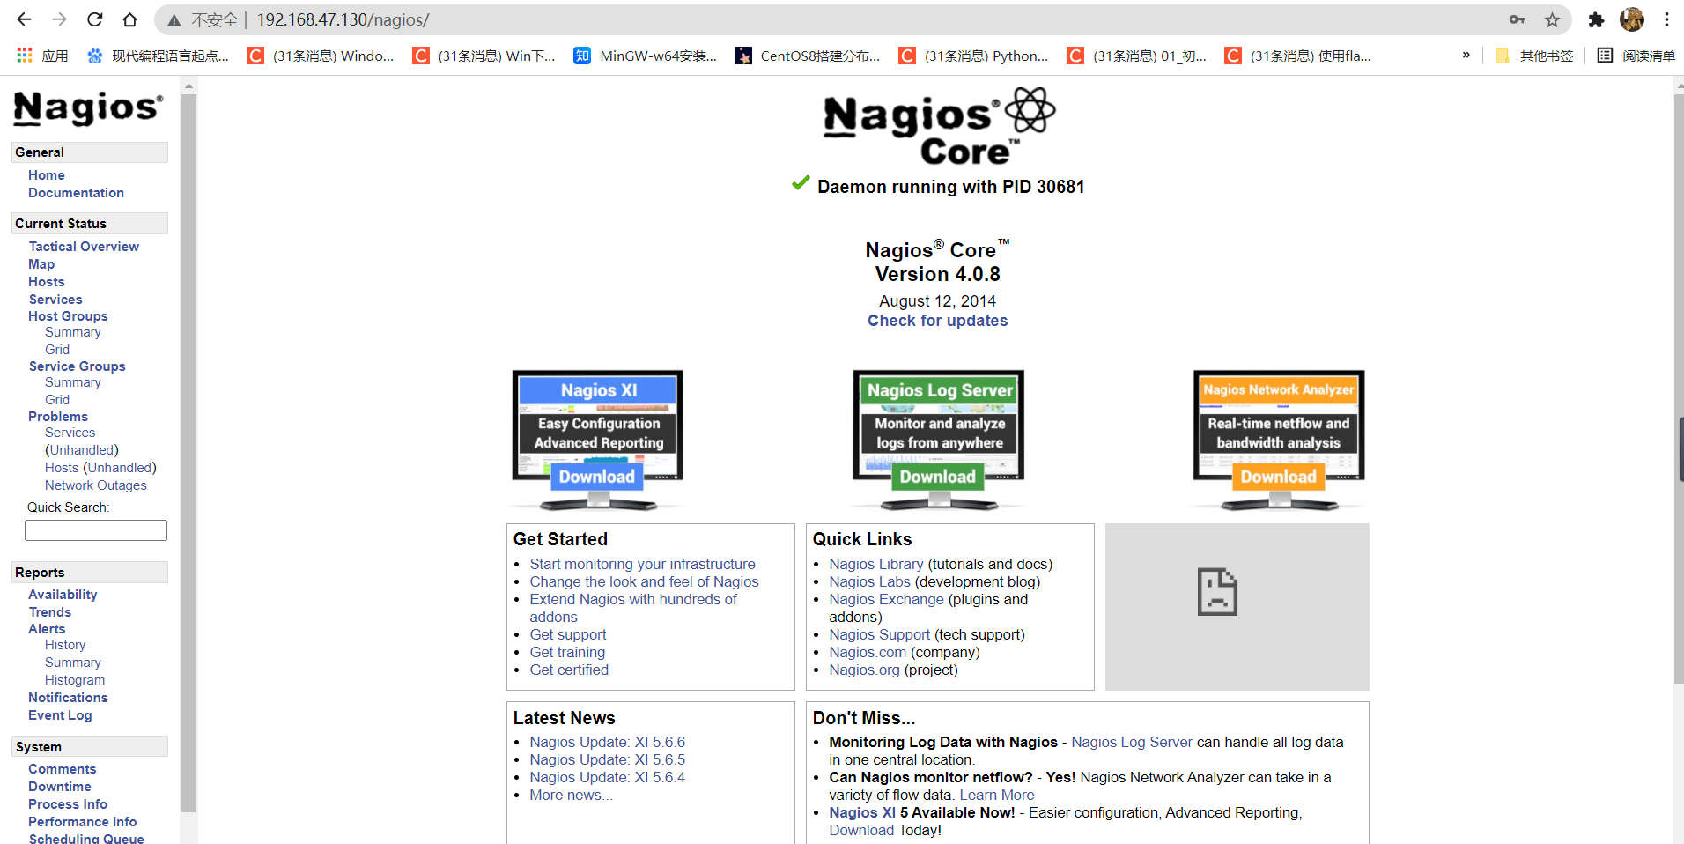Viewport: 1684px width, 844px height.
Task: Open the user profile avatar
Action: pyautogui.click(x=1632, y=19)
